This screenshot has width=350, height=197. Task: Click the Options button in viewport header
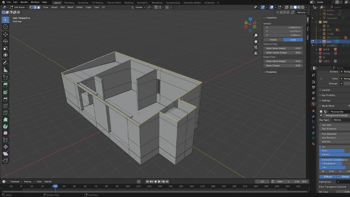301,13
